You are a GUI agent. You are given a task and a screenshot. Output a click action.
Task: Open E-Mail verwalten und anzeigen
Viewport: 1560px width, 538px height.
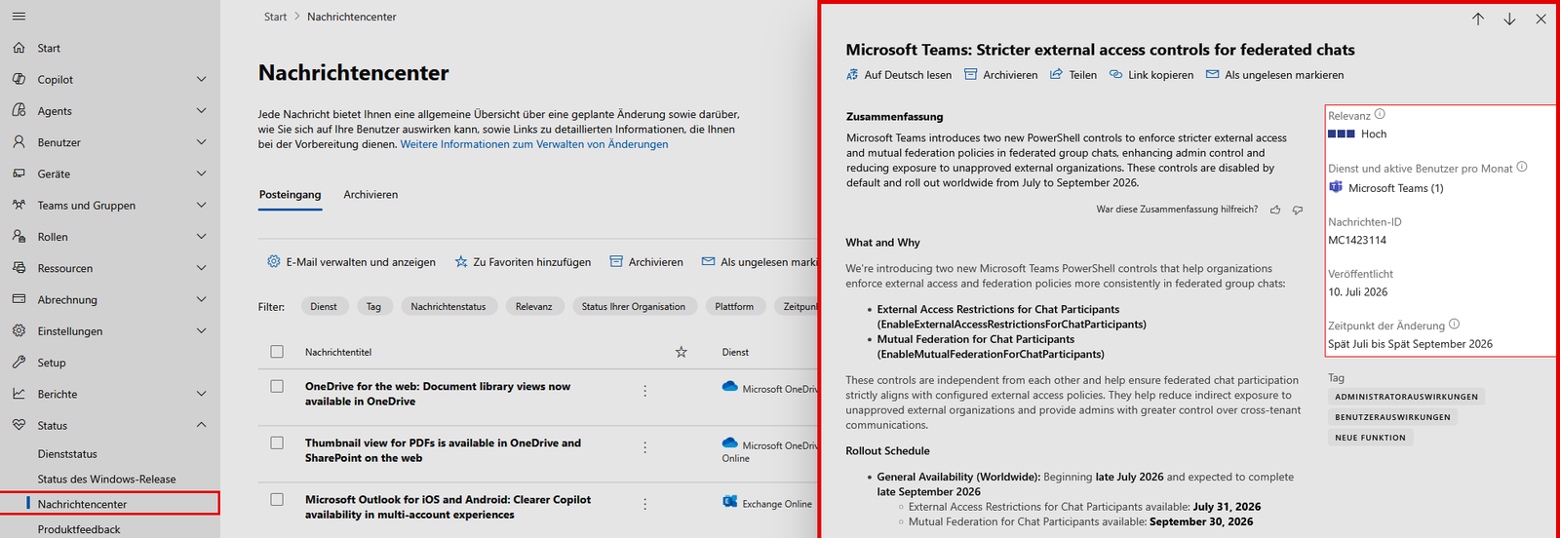point(352,262)
